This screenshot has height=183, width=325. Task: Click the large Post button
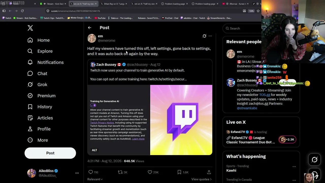[50, 153]
